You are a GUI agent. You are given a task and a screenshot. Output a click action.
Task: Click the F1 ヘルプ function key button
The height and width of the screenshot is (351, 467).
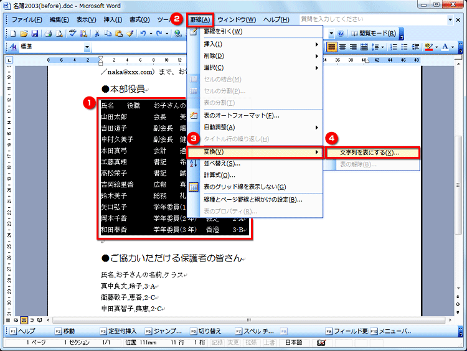click(x=22, y=331)
